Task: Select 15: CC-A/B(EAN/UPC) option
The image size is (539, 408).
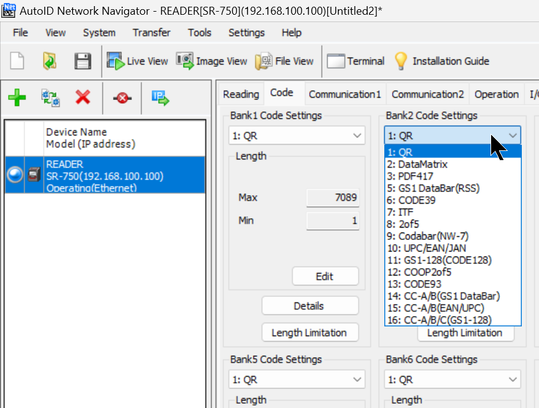Action: (x=453, y=308)
